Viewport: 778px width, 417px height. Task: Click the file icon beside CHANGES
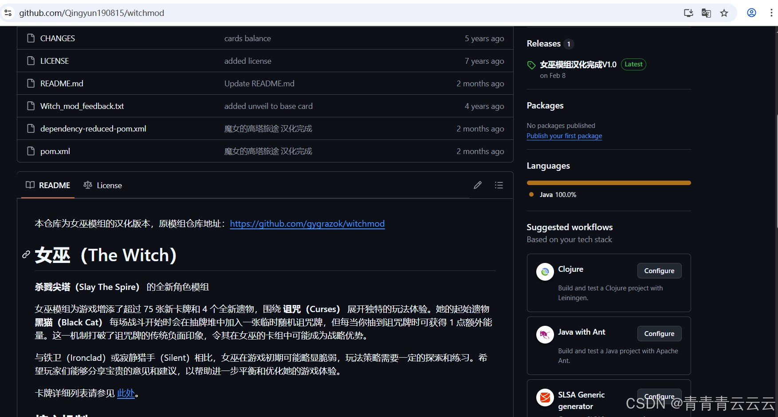point(31,38)
